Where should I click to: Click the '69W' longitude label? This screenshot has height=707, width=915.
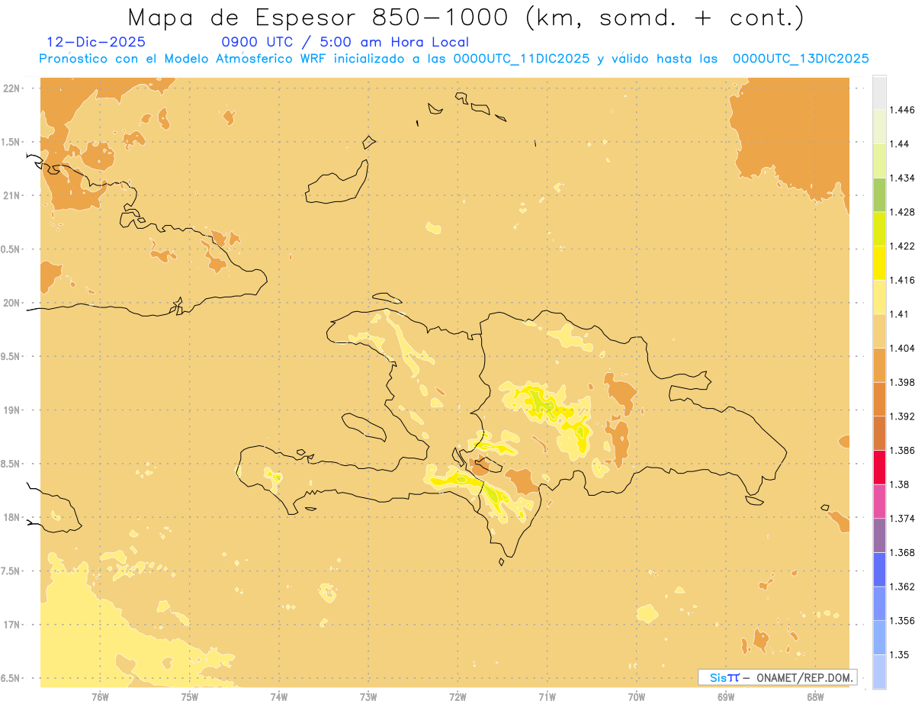(726, 697)
